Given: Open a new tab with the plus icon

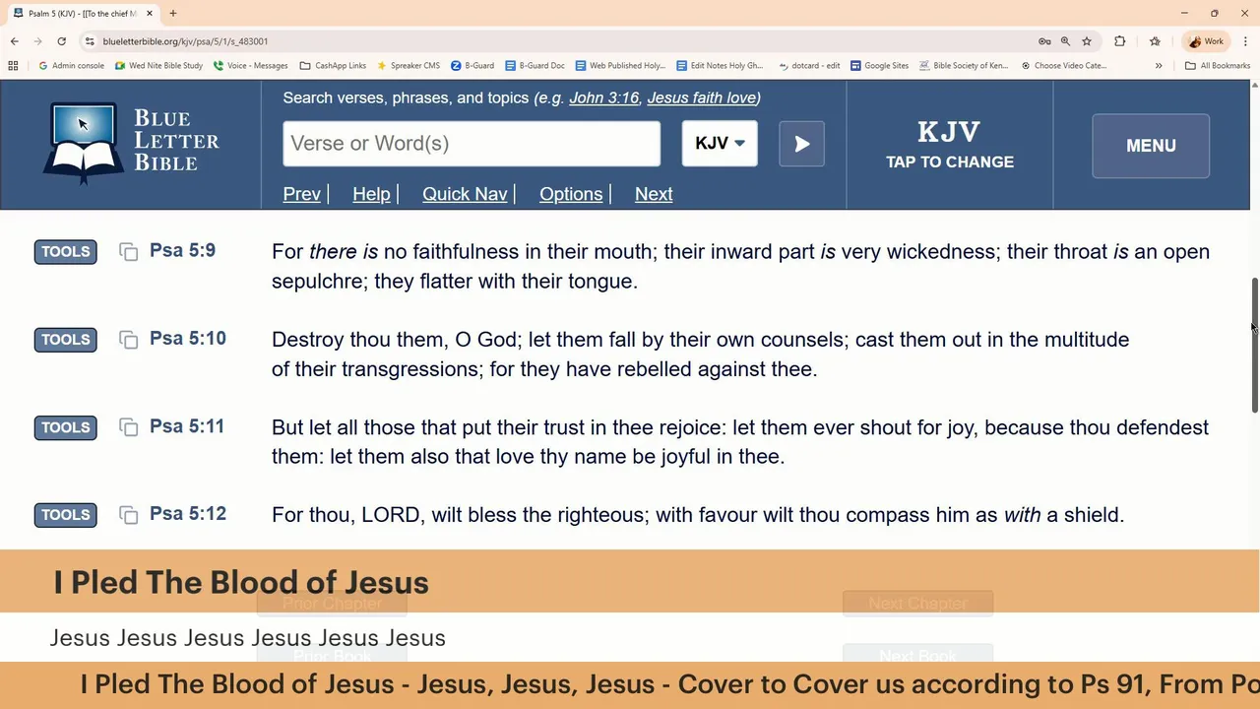Looking at the screenshot, I should [172, 14].
